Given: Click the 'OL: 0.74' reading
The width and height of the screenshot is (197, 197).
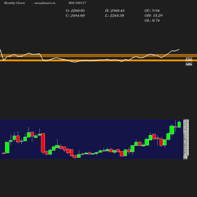Looking at the screenshot, I should (152, 20).
